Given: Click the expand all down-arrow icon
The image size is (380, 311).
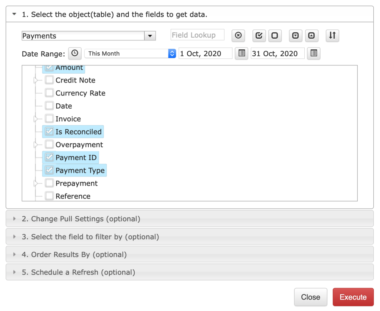Looking at the screenshot, I should tap(295, 36).
